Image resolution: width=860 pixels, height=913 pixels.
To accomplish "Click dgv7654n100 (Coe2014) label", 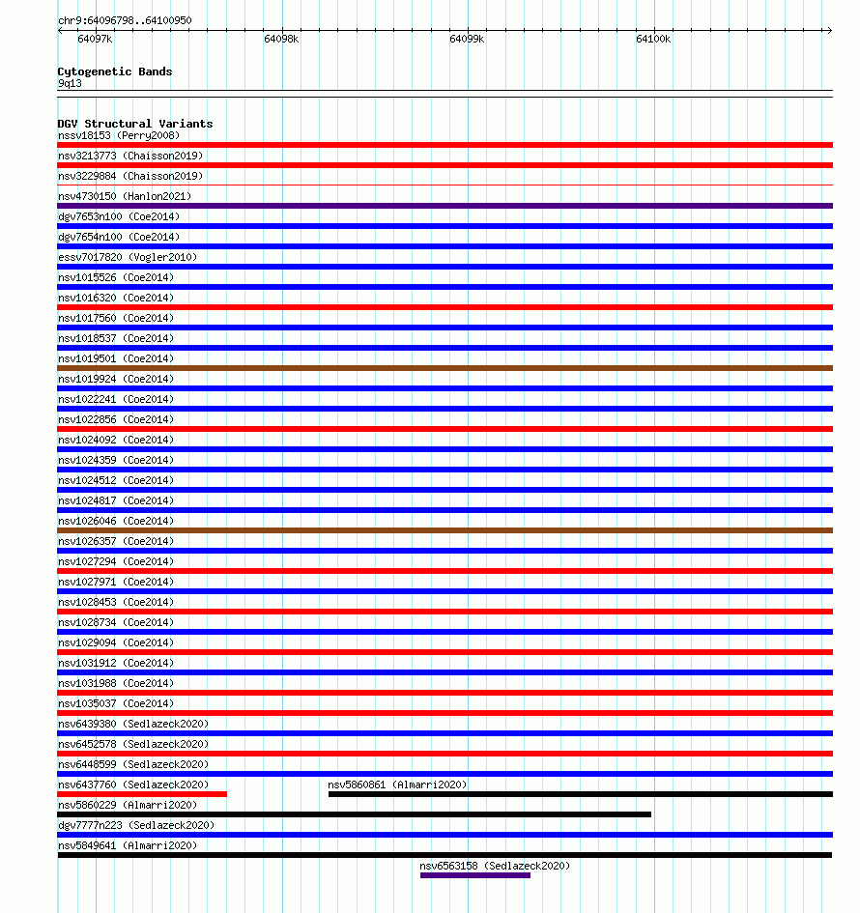I will [119, 237].
